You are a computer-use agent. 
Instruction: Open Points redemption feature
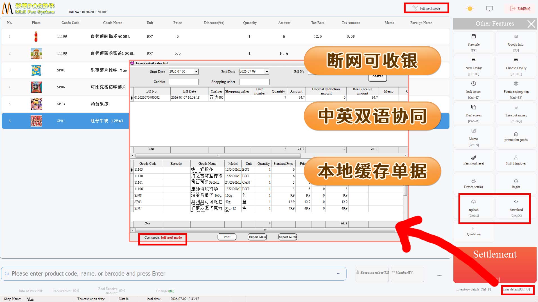[516, 90]
